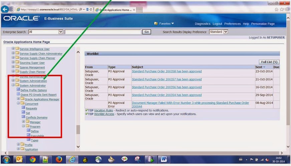Collapse the Concurrent folder node

pyautogui.click(x=18, y=103)
